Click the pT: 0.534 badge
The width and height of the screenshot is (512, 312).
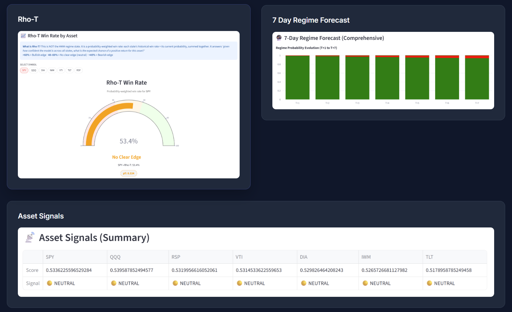[129, 173]
